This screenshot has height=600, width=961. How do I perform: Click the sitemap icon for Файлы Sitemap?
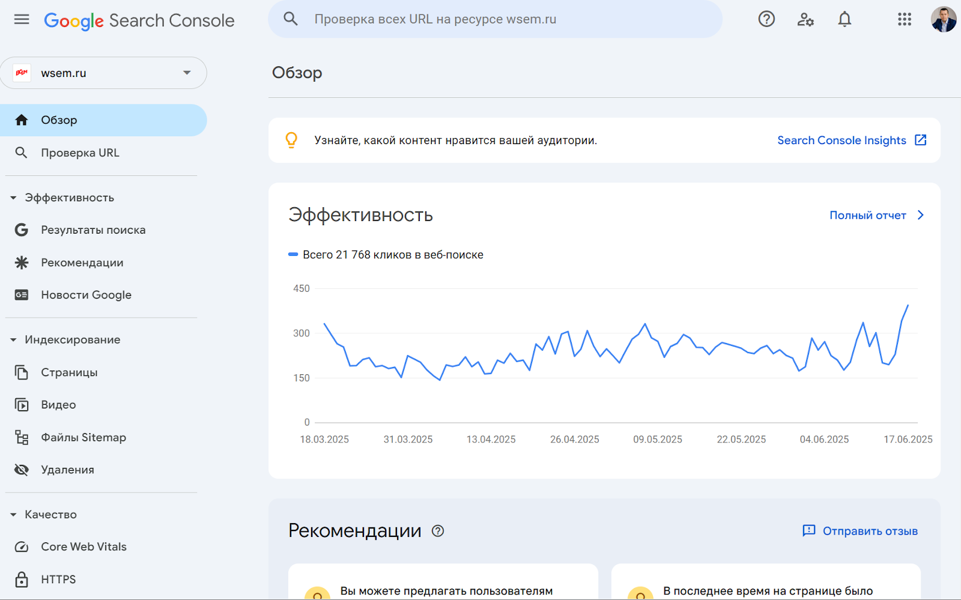[22, 437]
